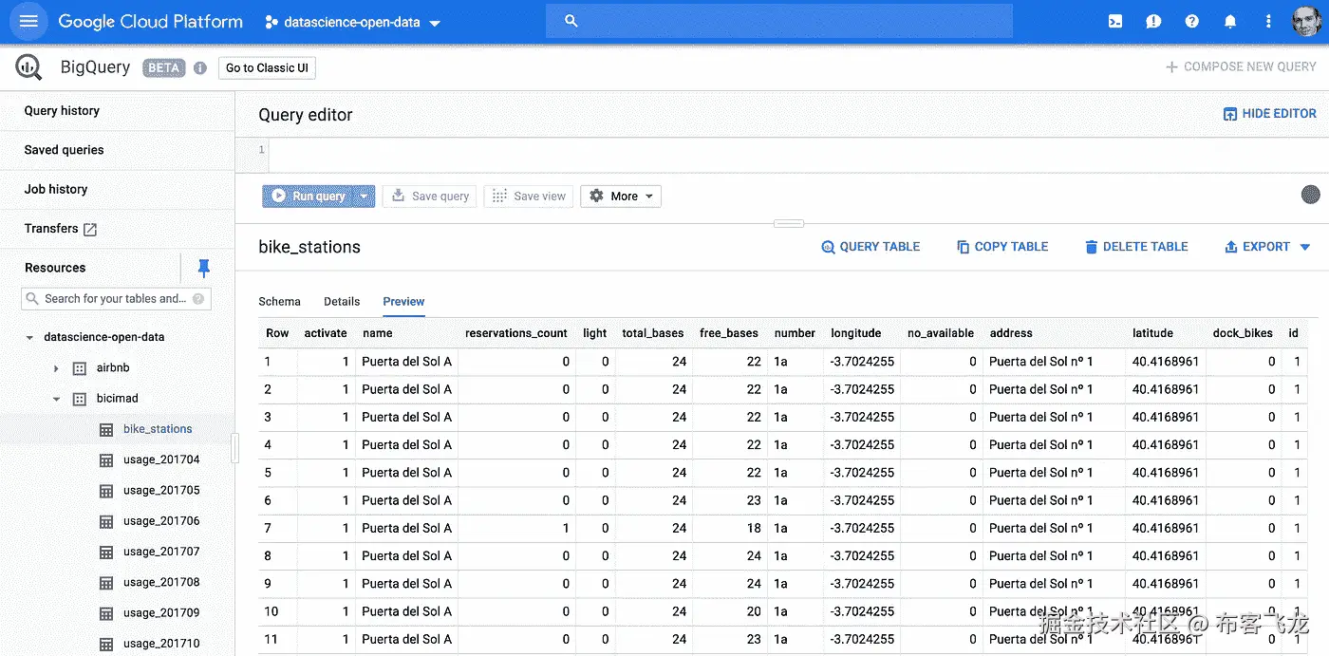Open the EXPORT dropdown arrow
Viewport: 1329px width, 656px height.
click(1305, 247)
